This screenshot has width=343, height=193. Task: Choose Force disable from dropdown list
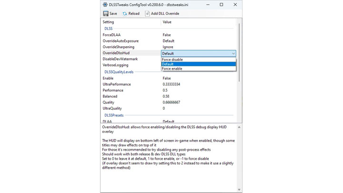[x=198, y=60]
